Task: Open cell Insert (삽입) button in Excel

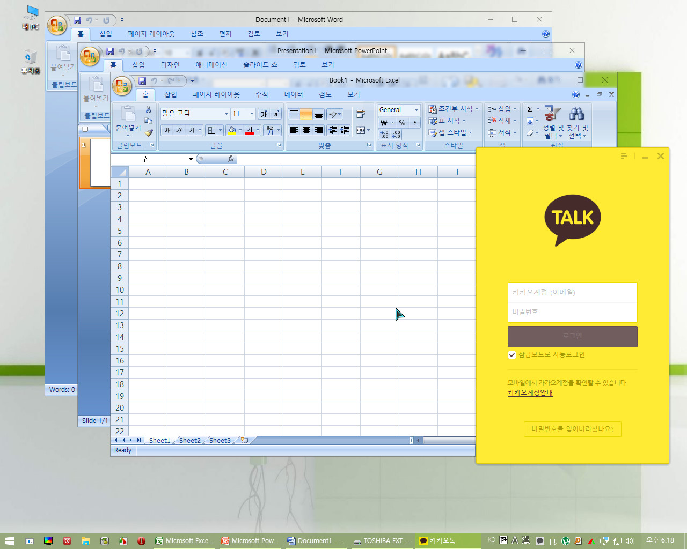Action: click(502, 109)
